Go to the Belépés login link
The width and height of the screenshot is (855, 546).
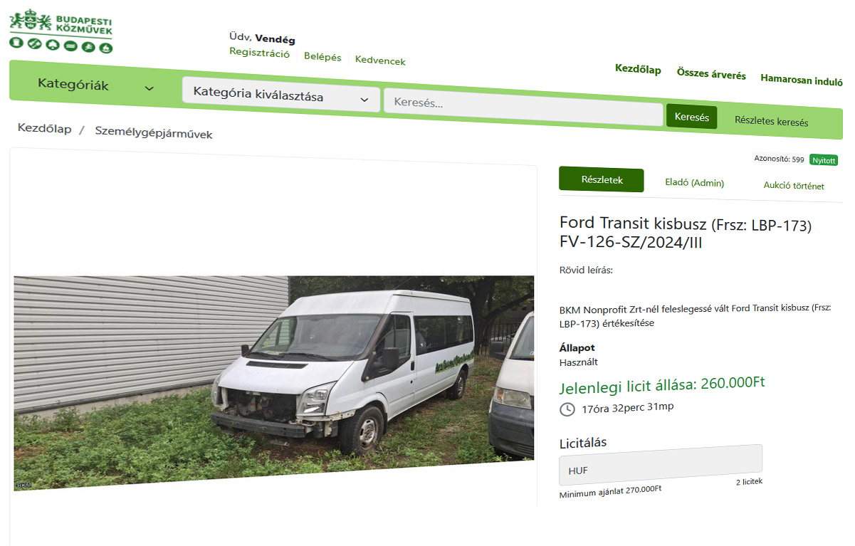pyautogui.click(x=322, y=57)
